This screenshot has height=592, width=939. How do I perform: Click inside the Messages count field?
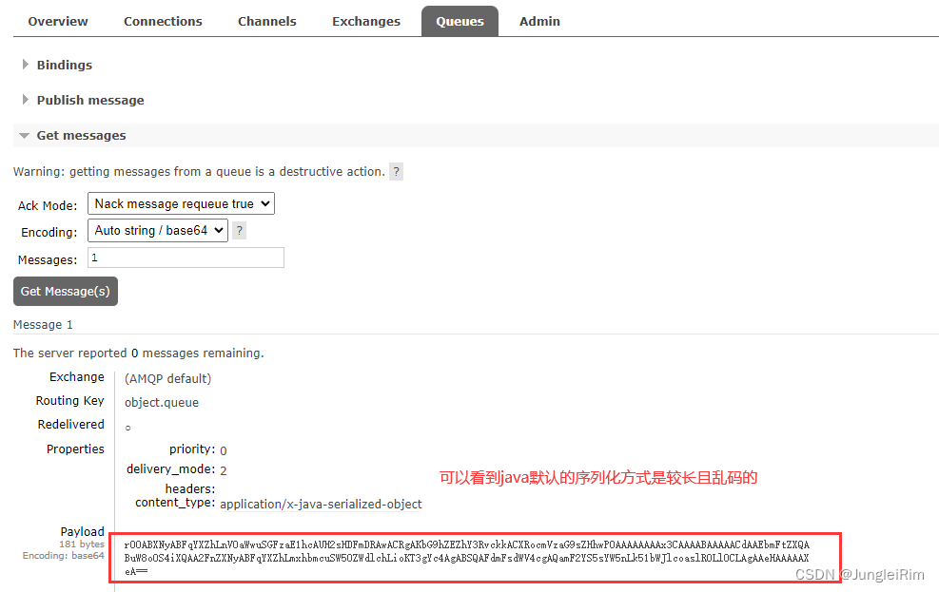click(185, 258)
